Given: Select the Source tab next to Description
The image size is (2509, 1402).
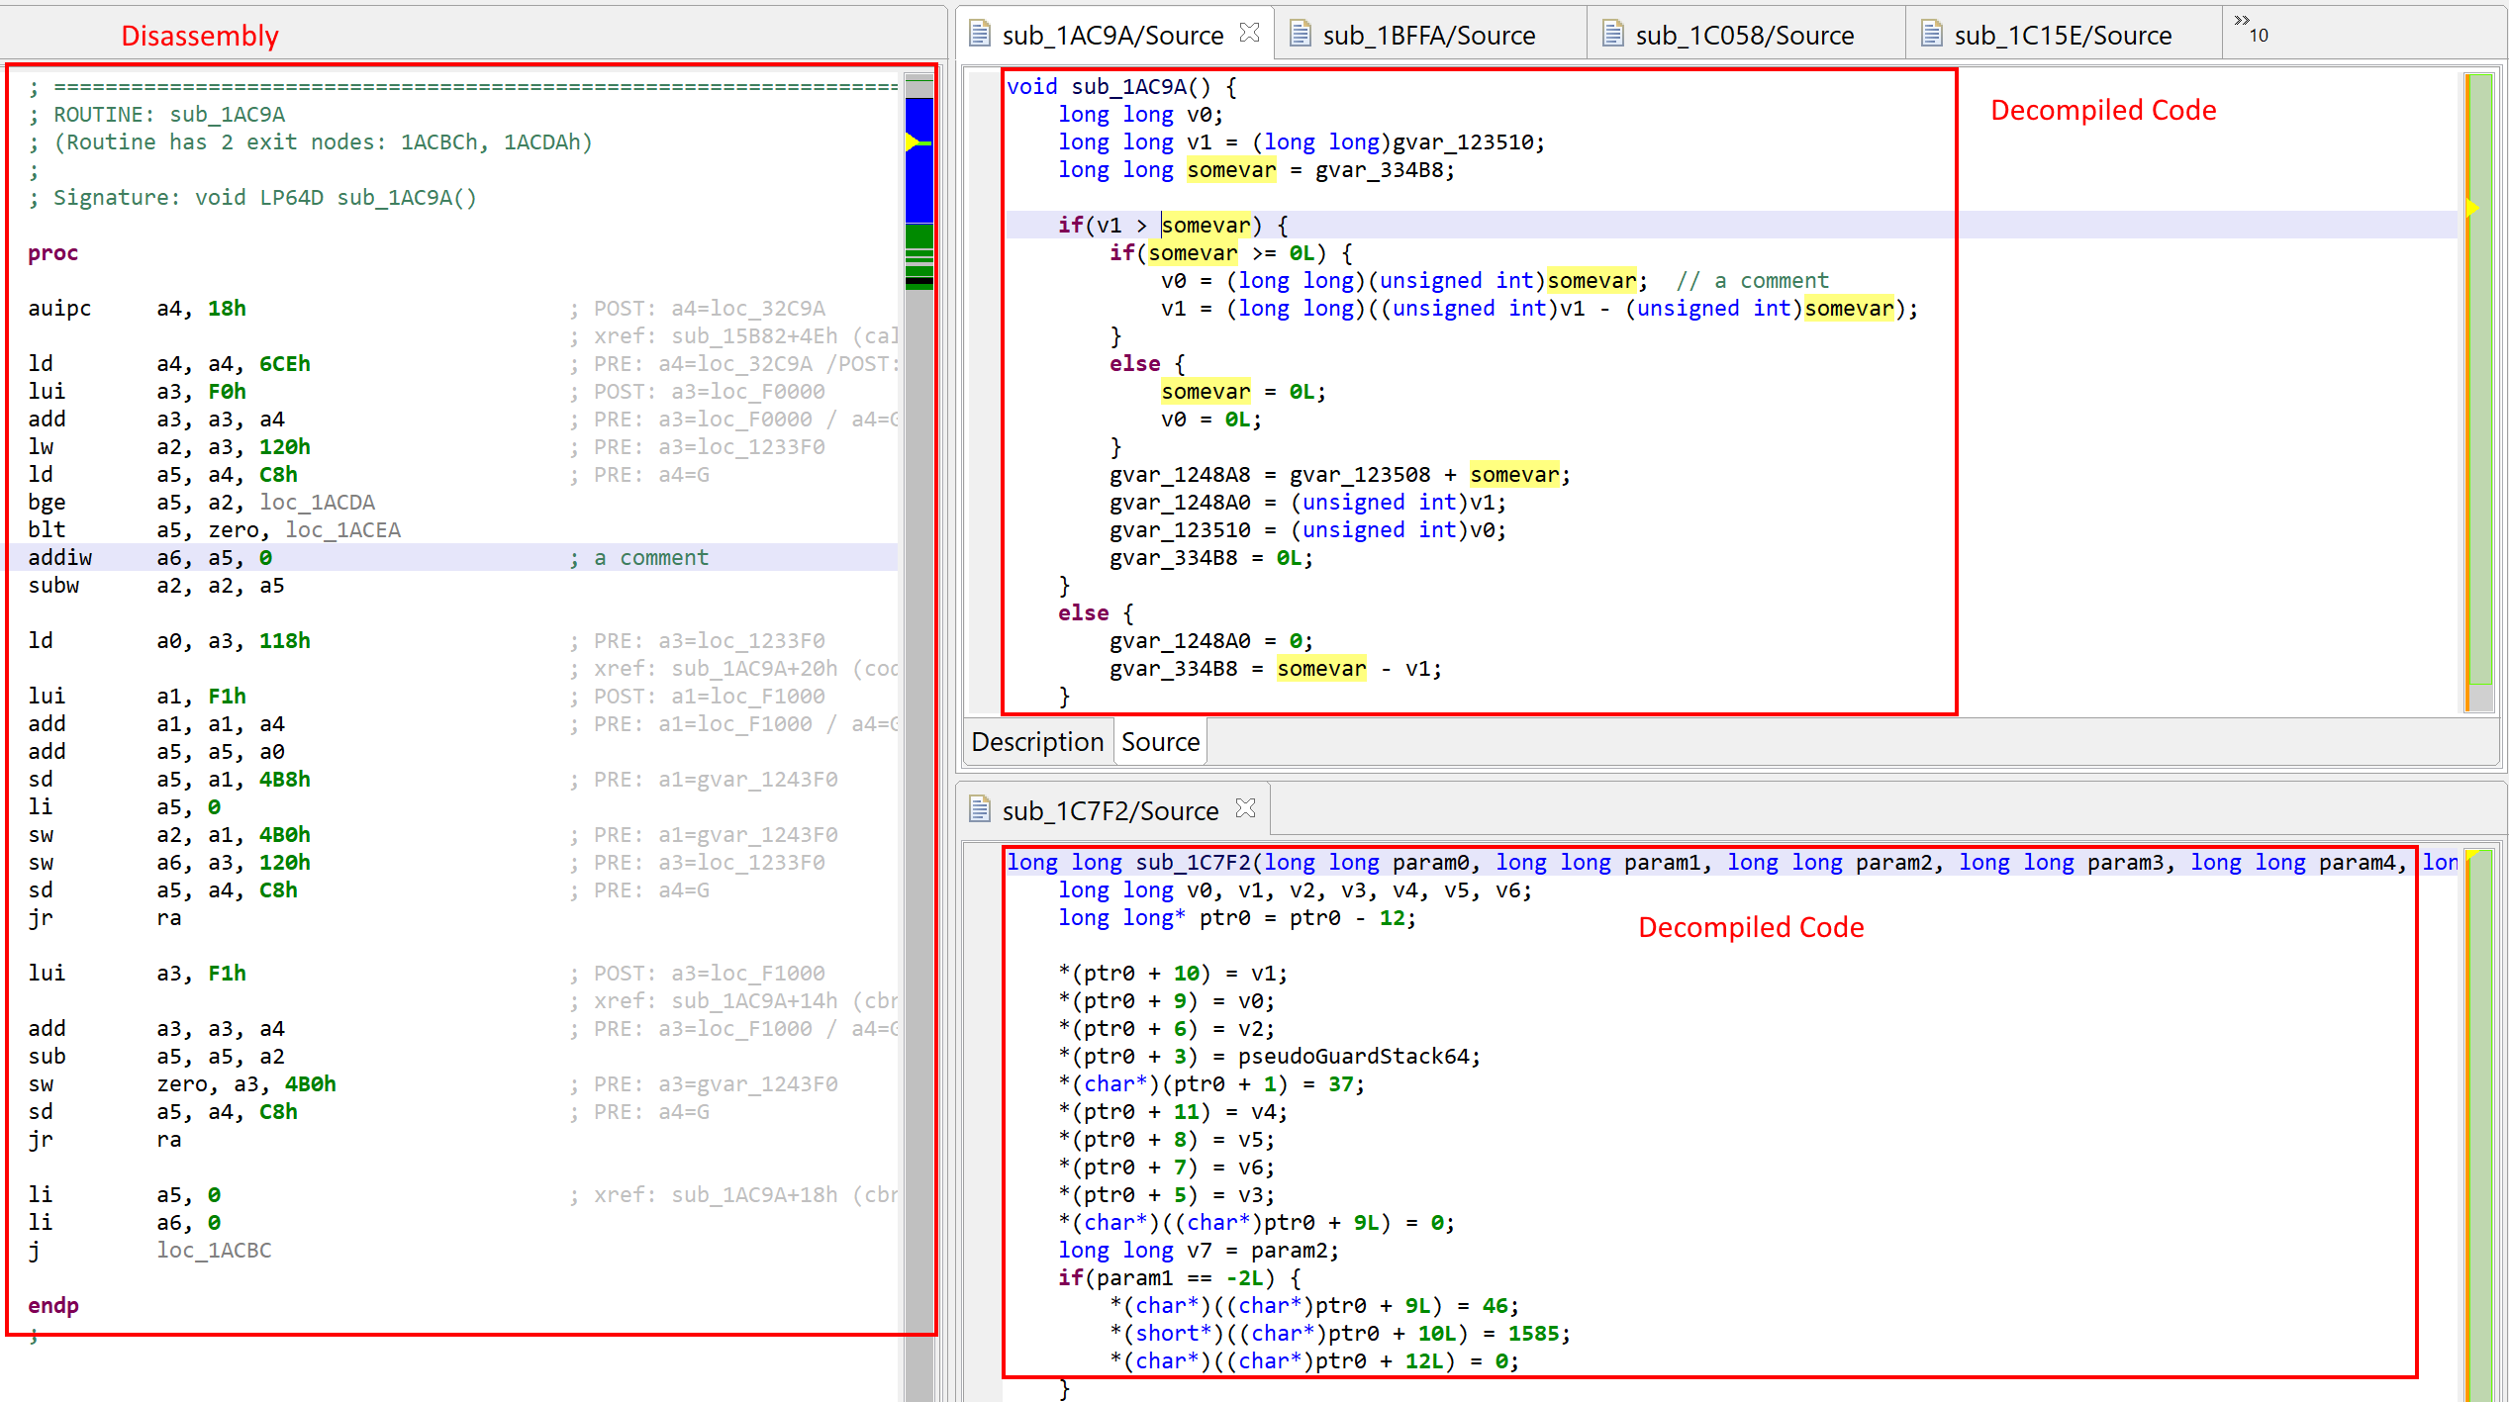Looking at the screenshot, I should click(1159, 741).
